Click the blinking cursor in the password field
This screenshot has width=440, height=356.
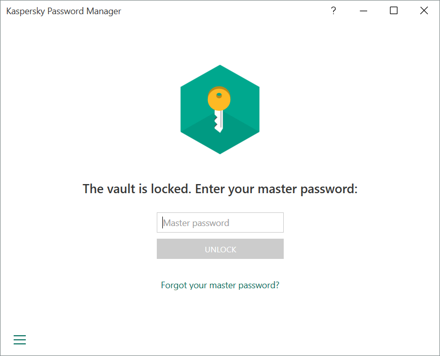click(x=163, y=223)
